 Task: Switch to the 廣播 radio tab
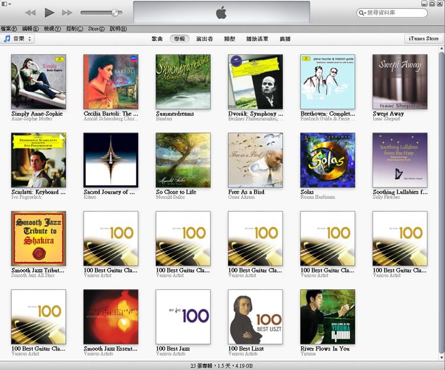pyautogui.click(x=285, y=39)
